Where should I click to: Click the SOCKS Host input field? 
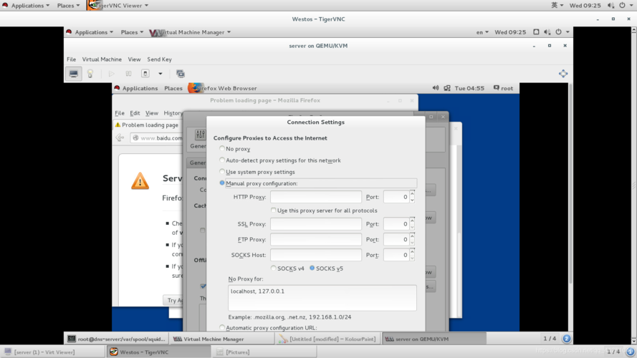[316, 255]
